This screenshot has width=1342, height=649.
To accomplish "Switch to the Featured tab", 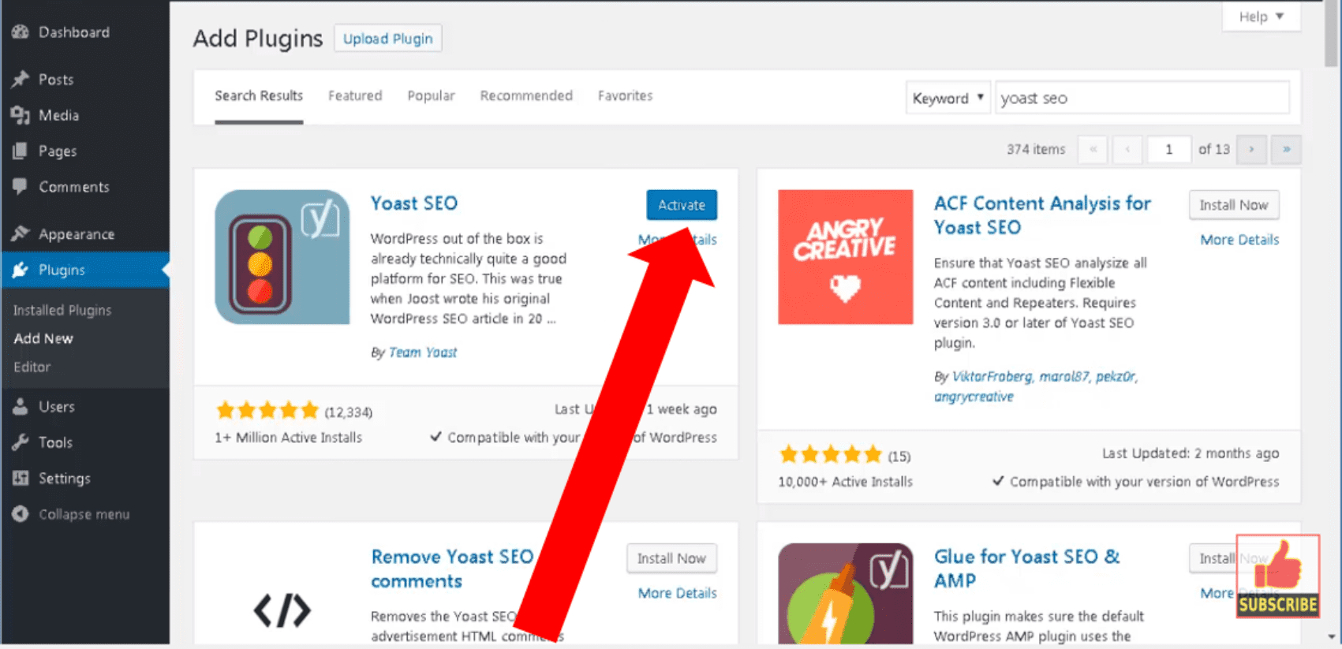I will pos(355,95).
